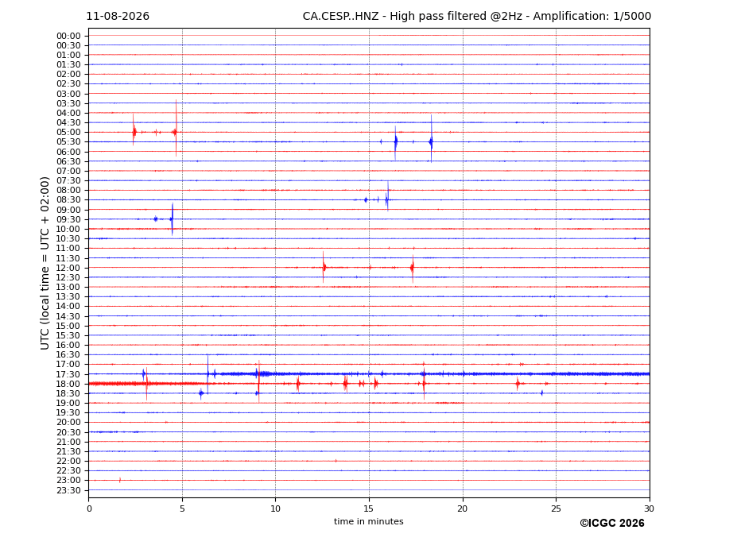
Task: Click the 09:30 time label
Action: point(68,219)
